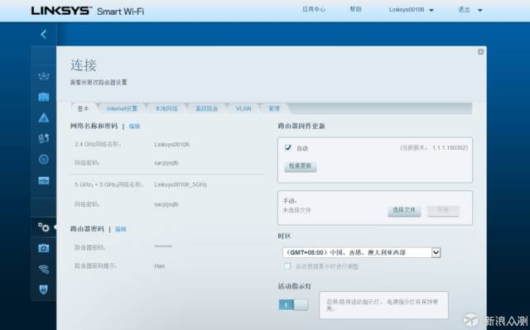The image size is (530, 330).
Task: Toggle the 自动 firmware update checkbox
Action: (x=288, y=147)
